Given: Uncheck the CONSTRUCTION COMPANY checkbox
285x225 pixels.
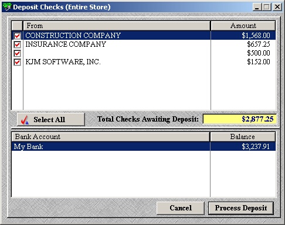Looking at the screenshot, I should (17, 36).
